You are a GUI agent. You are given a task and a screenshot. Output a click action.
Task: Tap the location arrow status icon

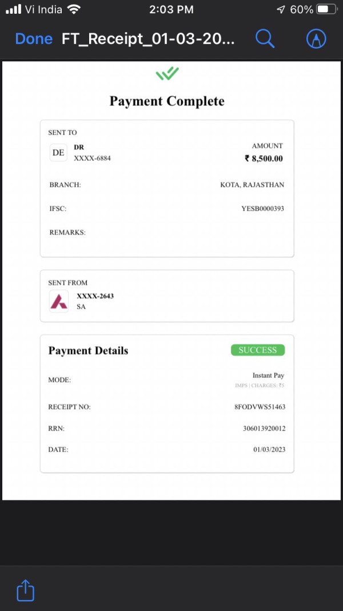pyautogui.click(x=280, y=10)
